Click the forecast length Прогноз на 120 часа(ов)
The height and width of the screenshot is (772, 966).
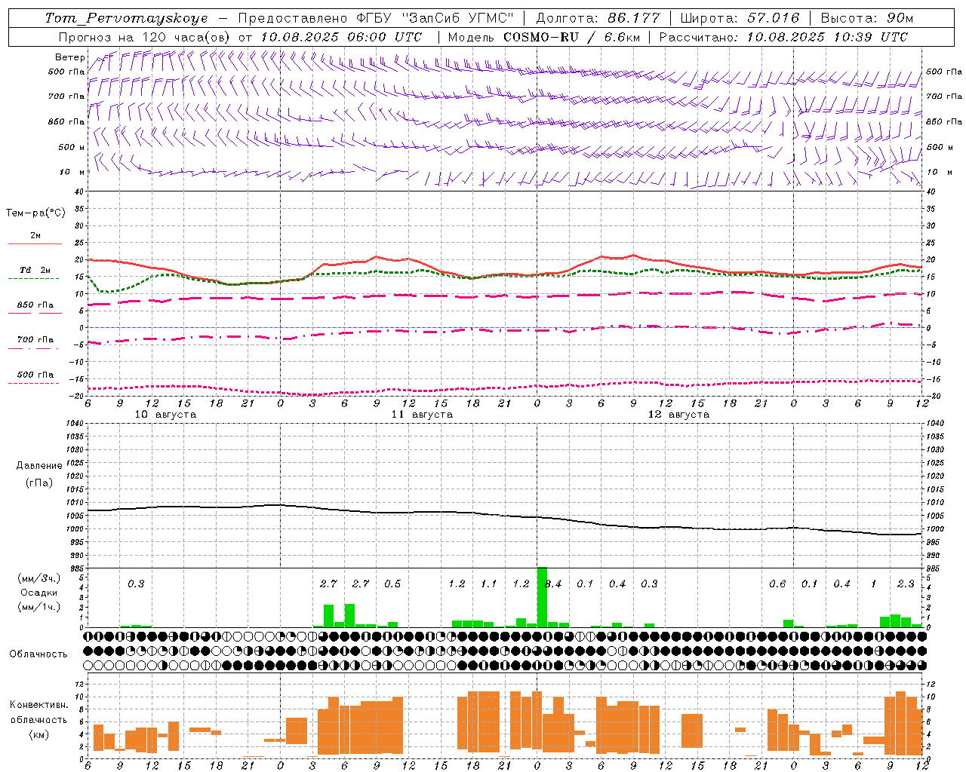click(x=145, y=37)
